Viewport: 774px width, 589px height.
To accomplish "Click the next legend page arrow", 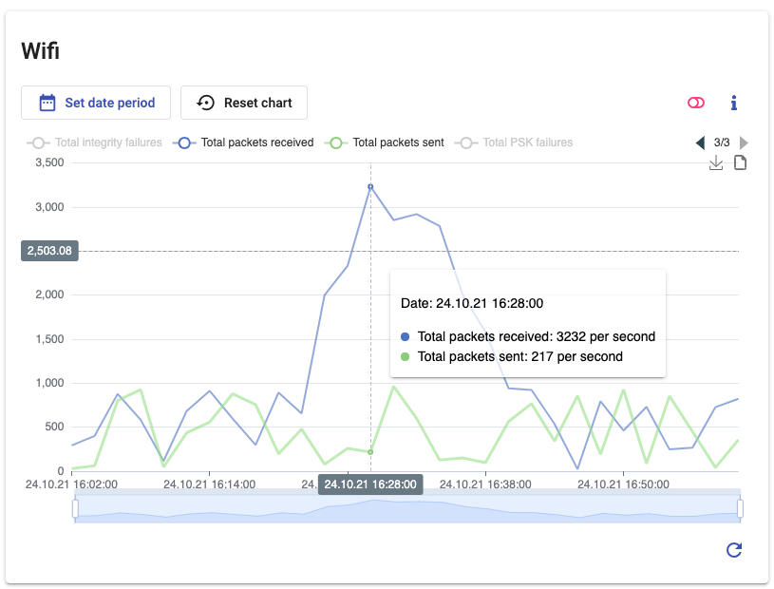I will tap(744, 142).
